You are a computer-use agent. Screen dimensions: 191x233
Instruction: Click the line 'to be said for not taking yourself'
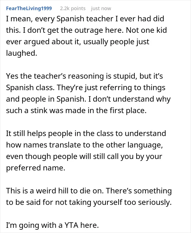click(x=89, y=202)
